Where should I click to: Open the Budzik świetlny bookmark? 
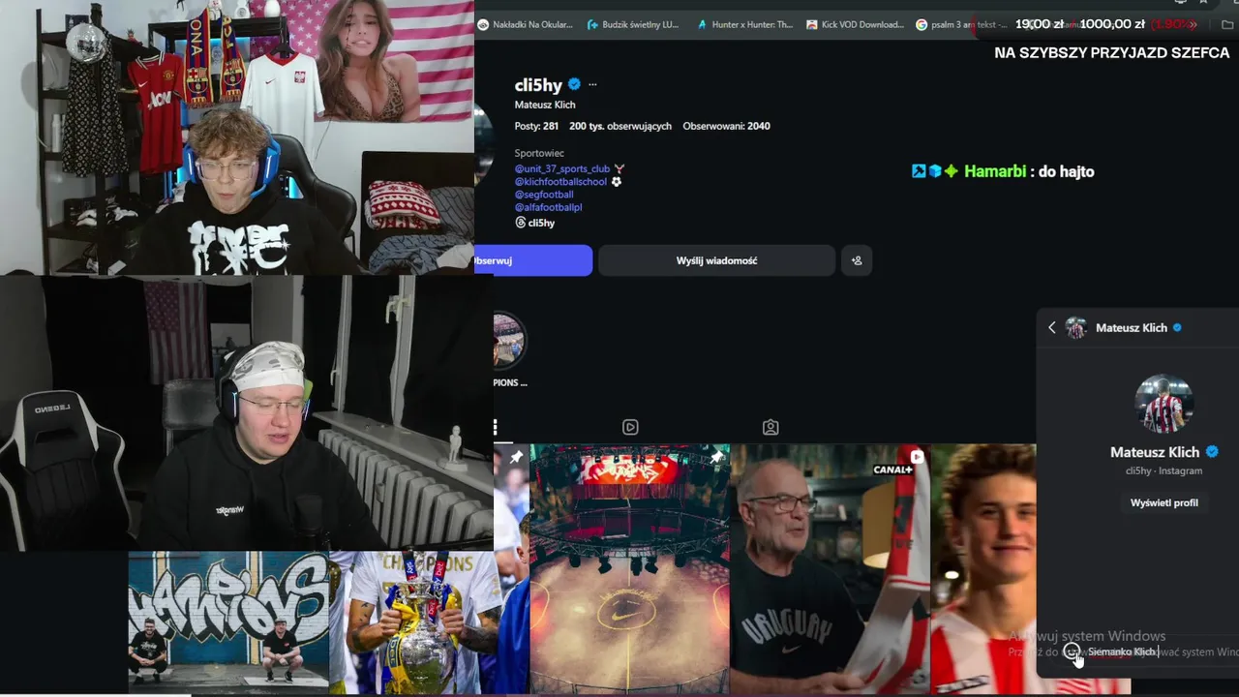click(x=633, y=24)
